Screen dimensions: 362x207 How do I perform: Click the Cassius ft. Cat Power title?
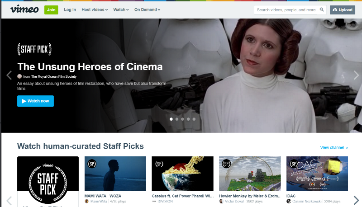coord(183,196)
